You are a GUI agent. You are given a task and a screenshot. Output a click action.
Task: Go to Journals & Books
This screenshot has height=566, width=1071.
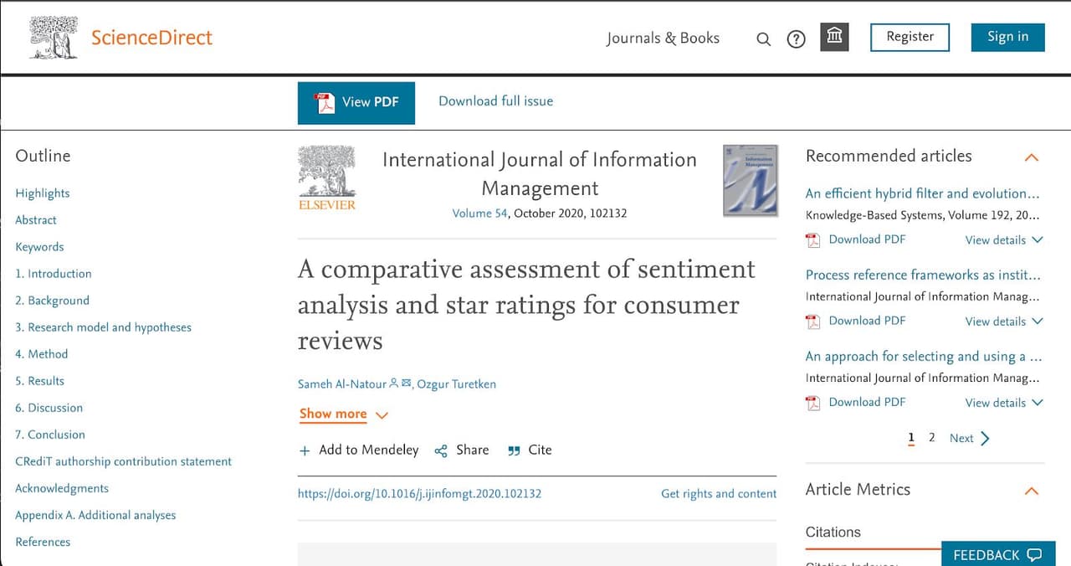point(663,38)
